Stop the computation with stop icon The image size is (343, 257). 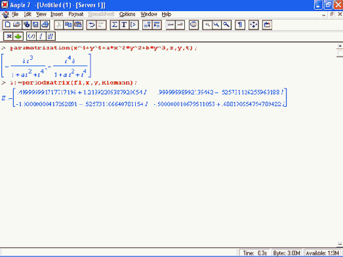[x=193, y=25]
